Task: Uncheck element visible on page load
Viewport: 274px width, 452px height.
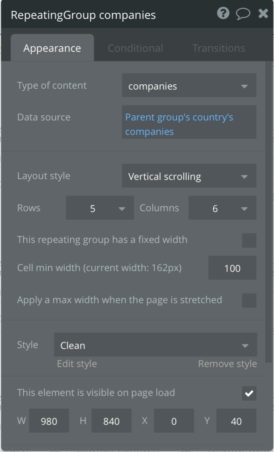Action: tap(249, 393)
